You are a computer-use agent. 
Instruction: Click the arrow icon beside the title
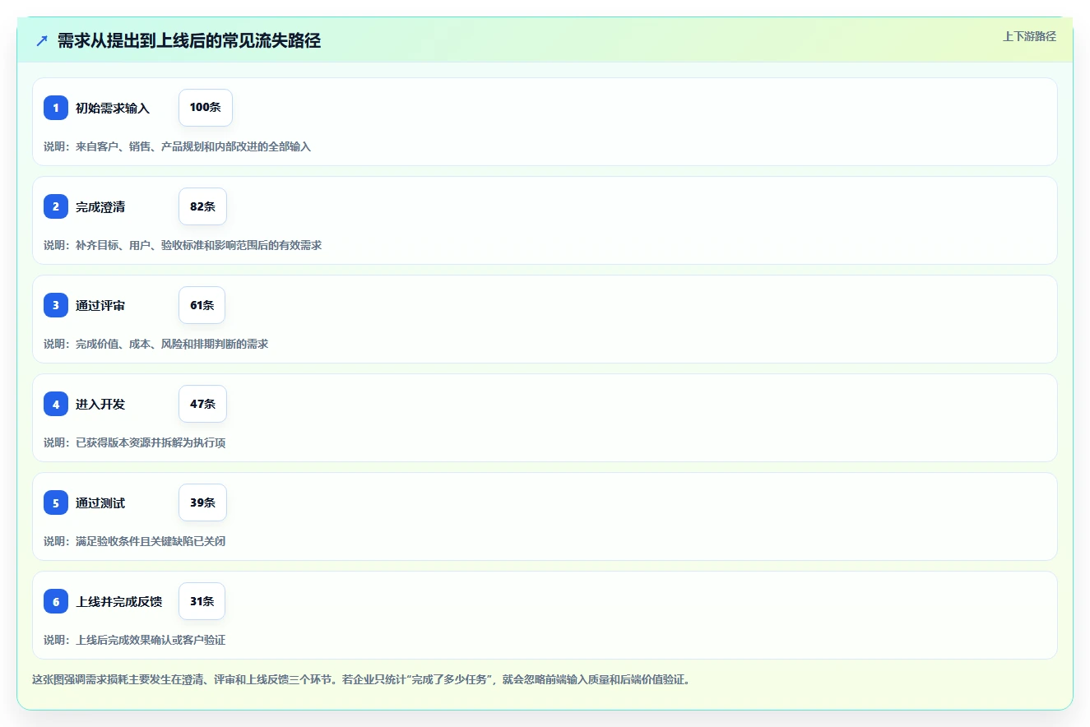pos(42,41)
